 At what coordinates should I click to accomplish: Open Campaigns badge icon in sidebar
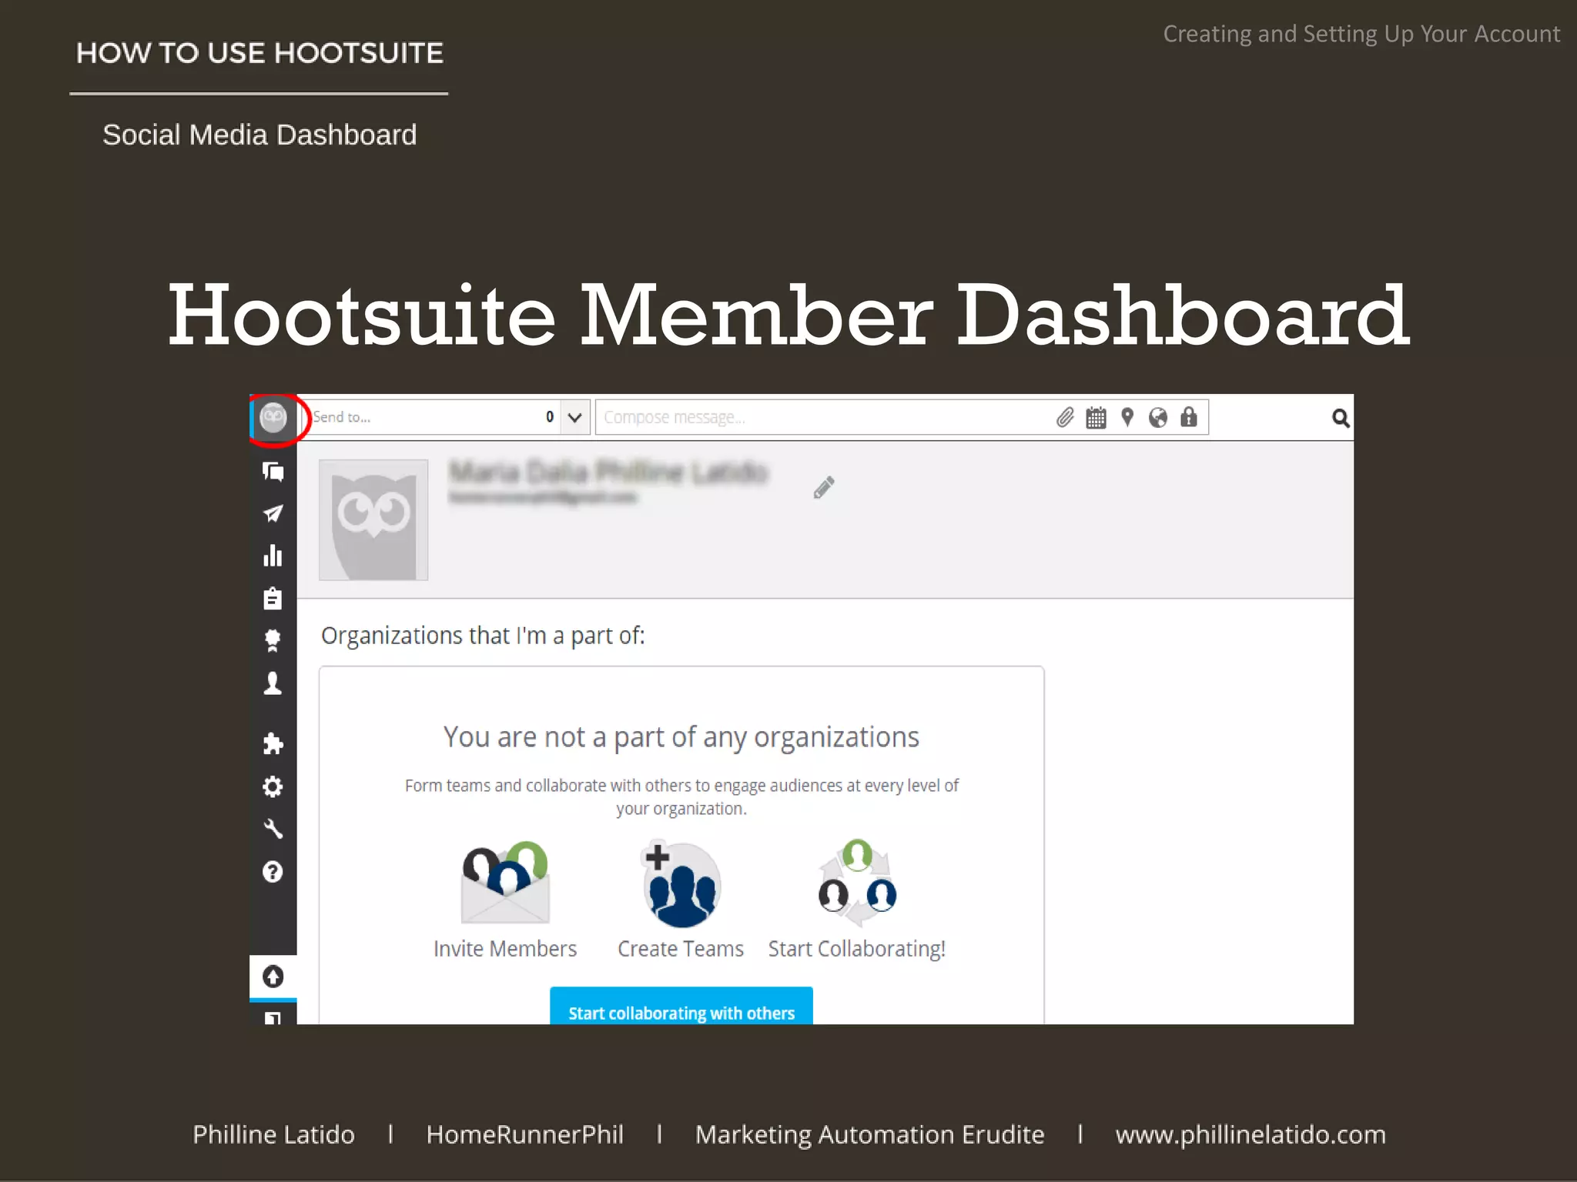(273, 640)
